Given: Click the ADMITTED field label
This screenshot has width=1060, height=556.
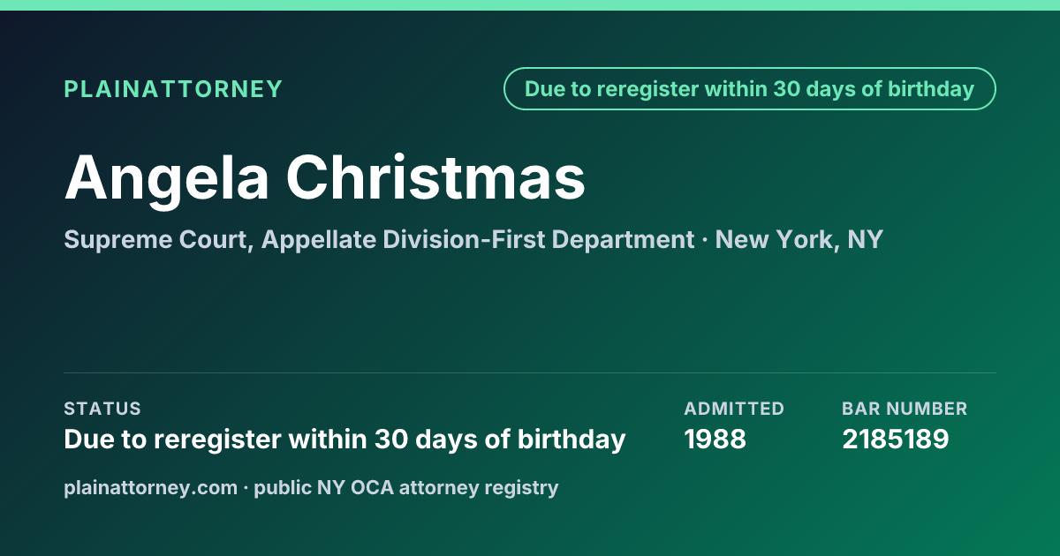Looking at the screenshot, I should 734,409.
